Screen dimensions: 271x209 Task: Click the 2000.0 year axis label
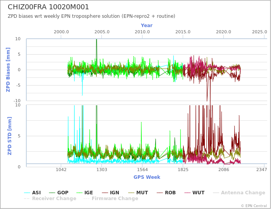click(x=61, y=32)
